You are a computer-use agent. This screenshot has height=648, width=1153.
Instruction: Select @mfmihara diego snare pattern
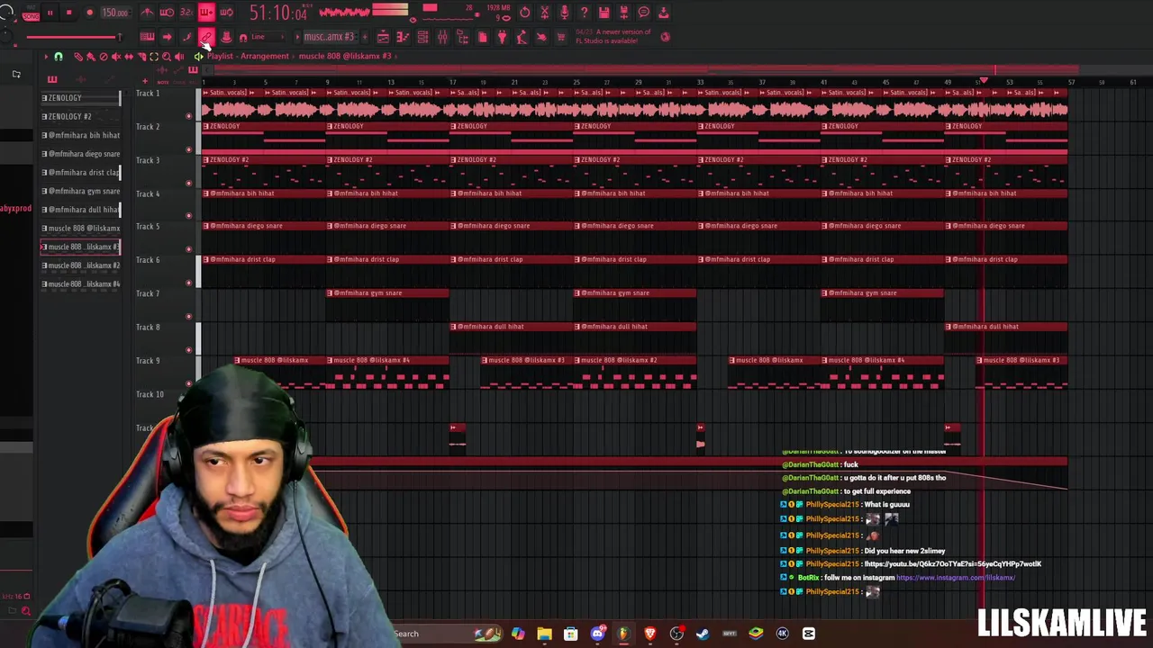[80, 154]
